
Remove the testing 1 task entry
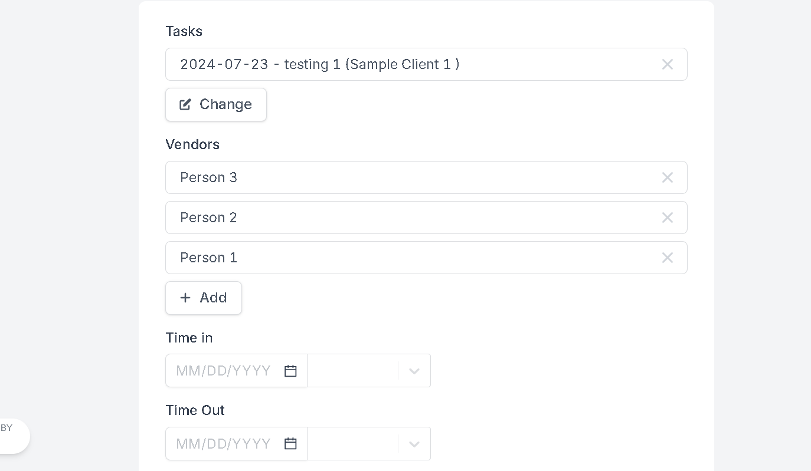point(667,64)
